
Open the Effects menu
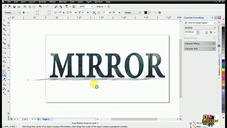53,2
